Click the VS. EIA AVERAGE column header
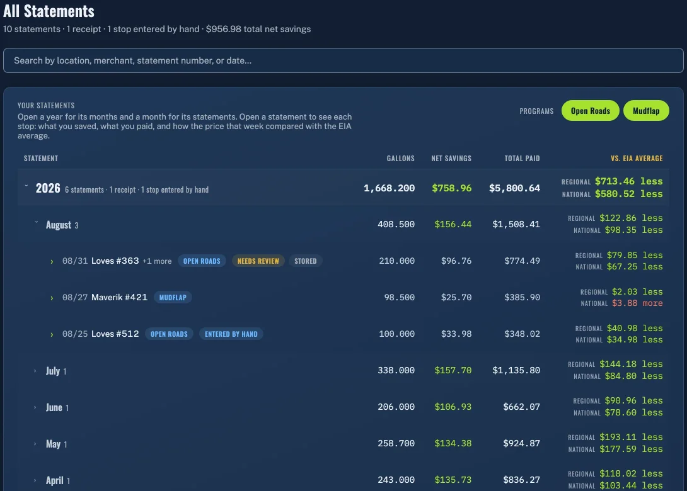 click(x=637, y=159)
